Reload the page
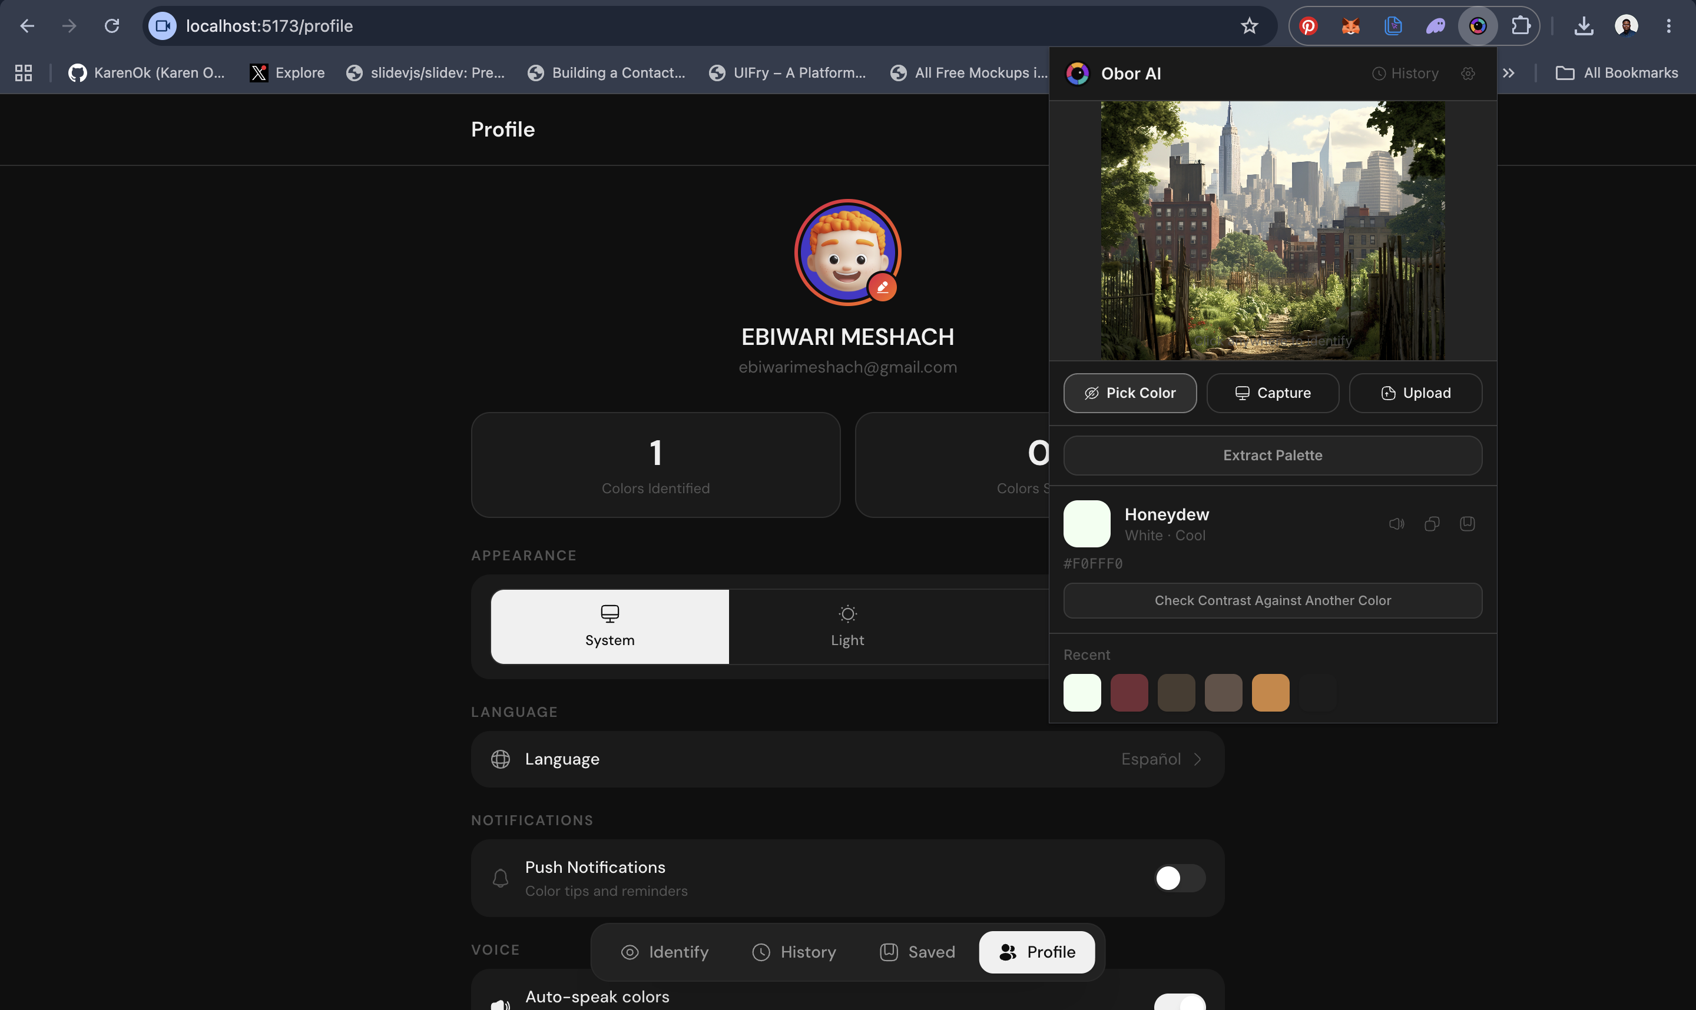The image size is (1696, 1010). click(x=112, y=26)
